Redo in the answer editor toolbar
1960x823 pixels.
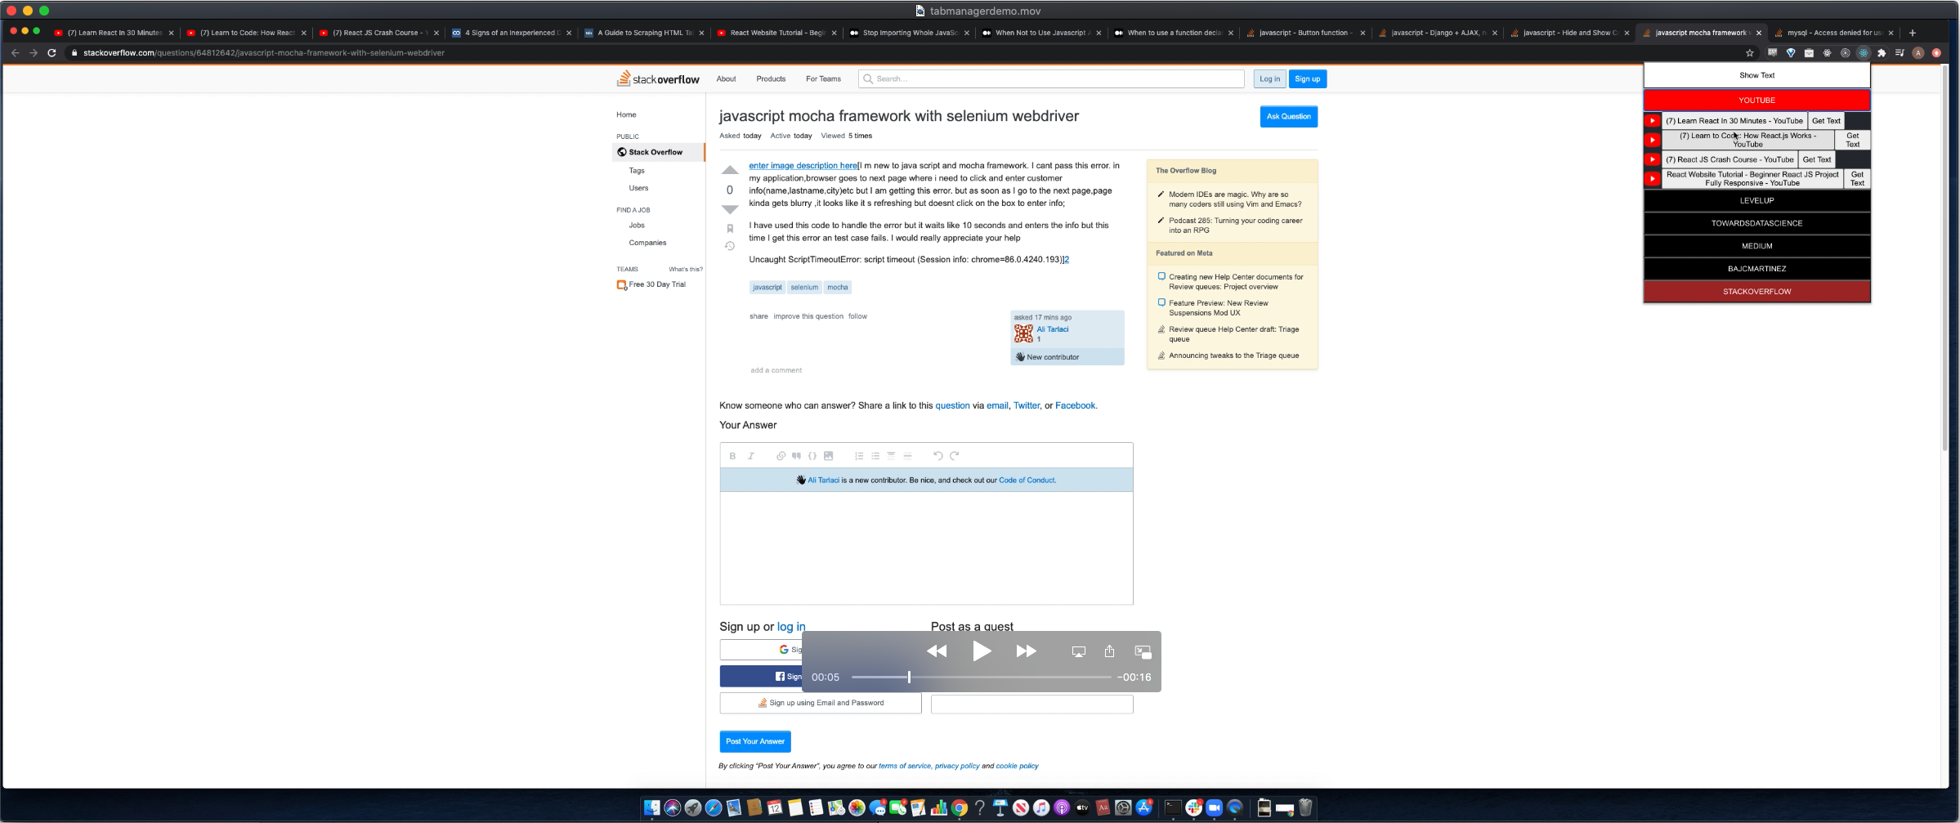(954, 456)
